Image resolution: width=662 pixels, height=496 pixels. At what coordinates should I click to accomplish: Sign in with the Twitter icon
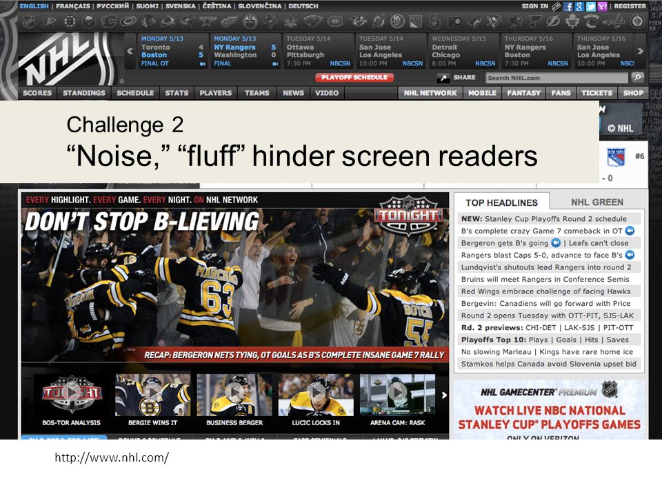tap(591, 6)
